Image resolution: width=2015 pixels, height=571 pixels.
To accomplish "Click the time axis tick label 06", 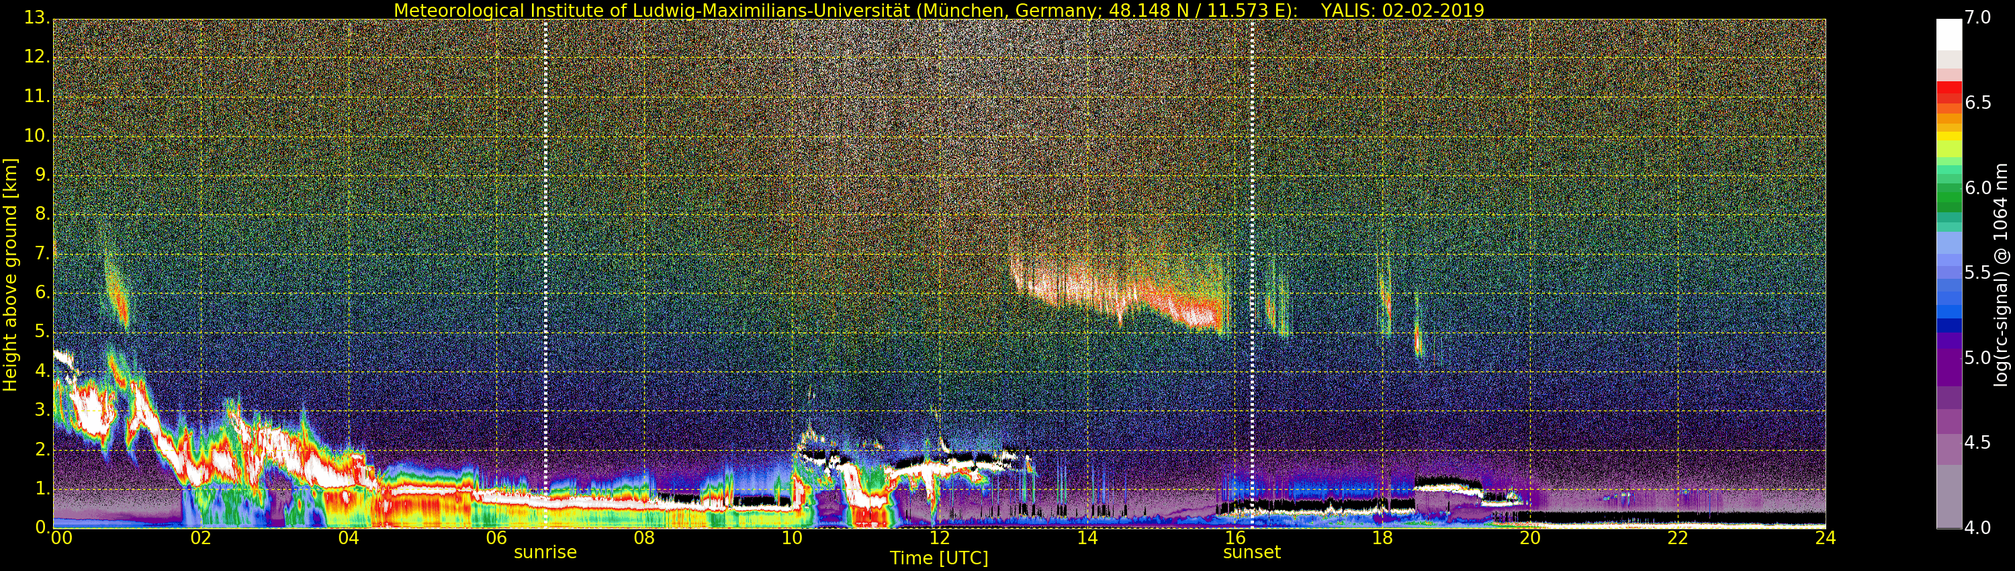I will tap(497, 538).
